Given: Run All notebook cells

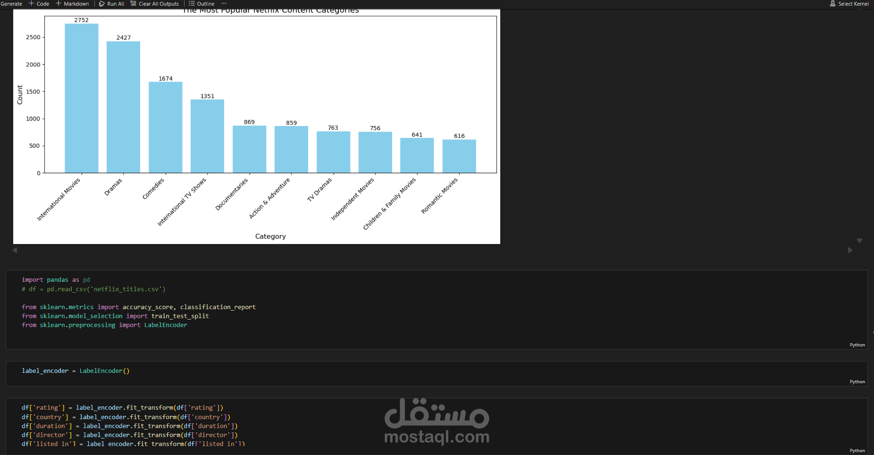Looking at the screenshot, I should (111, 4).
